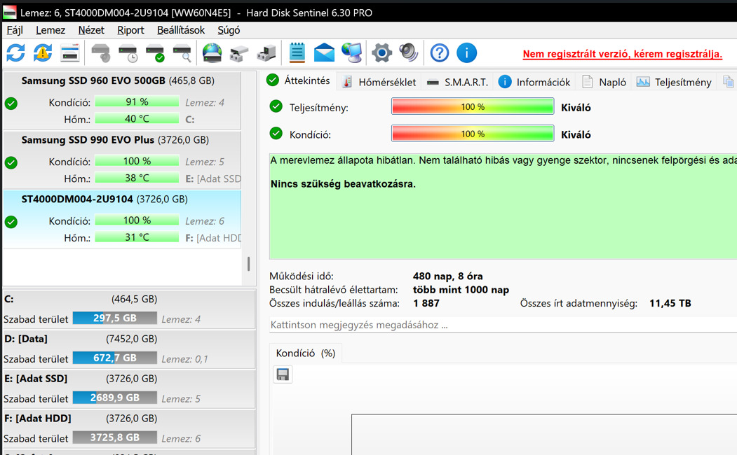This screenshot has height=455, width=737.
Task: Switch to the Teljesítmény tab
Action: (x=674, y=82)
